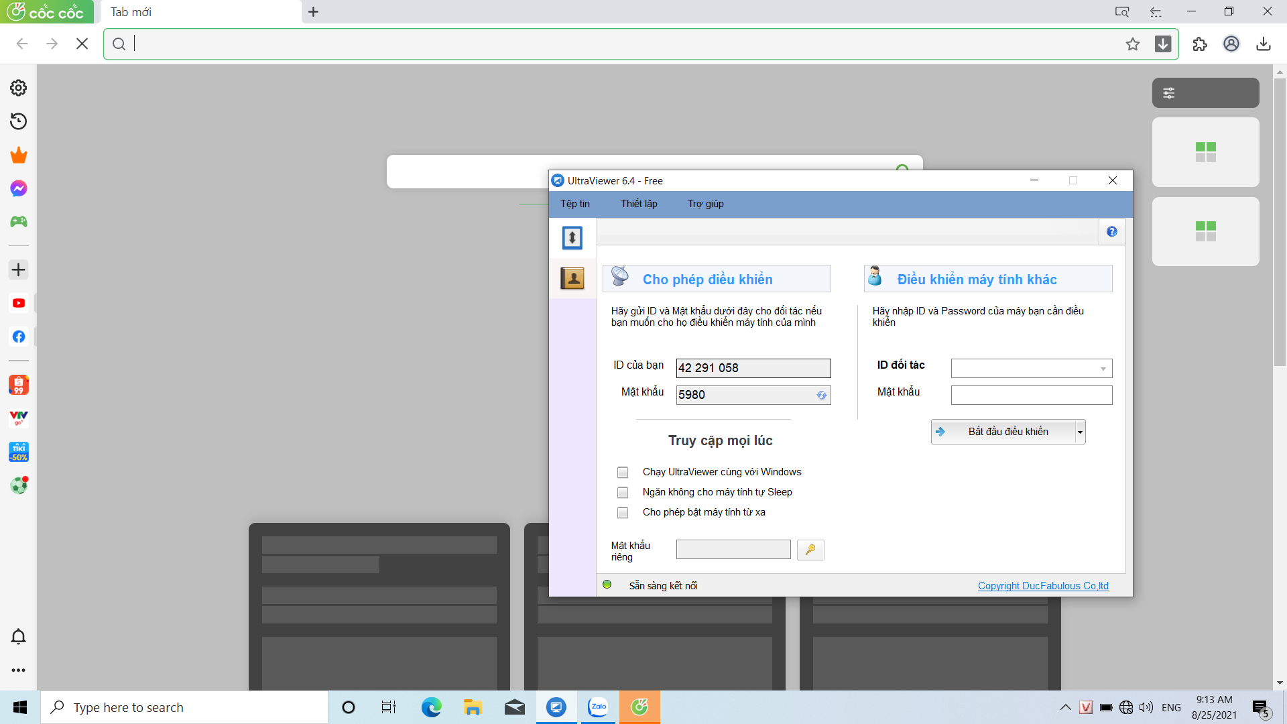
Task: Select UltraViewer remote control tab icon
Action: (572, 238)
